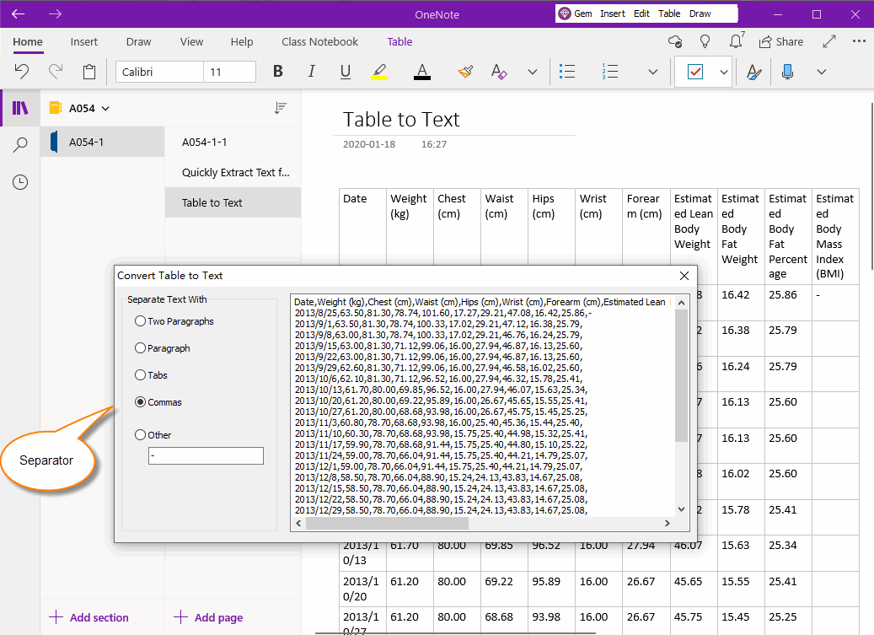874x635 pixels.
Task: Select the Tabs separator option
Action: [151, 375]
